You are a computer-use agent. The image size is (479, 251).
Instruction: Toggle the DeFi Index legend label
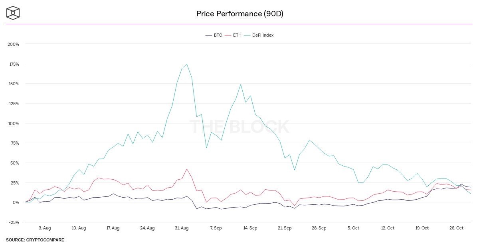point(263,35)
